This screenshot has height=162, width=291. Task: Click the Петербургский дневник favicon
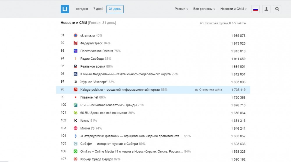(x=76, y=136)
